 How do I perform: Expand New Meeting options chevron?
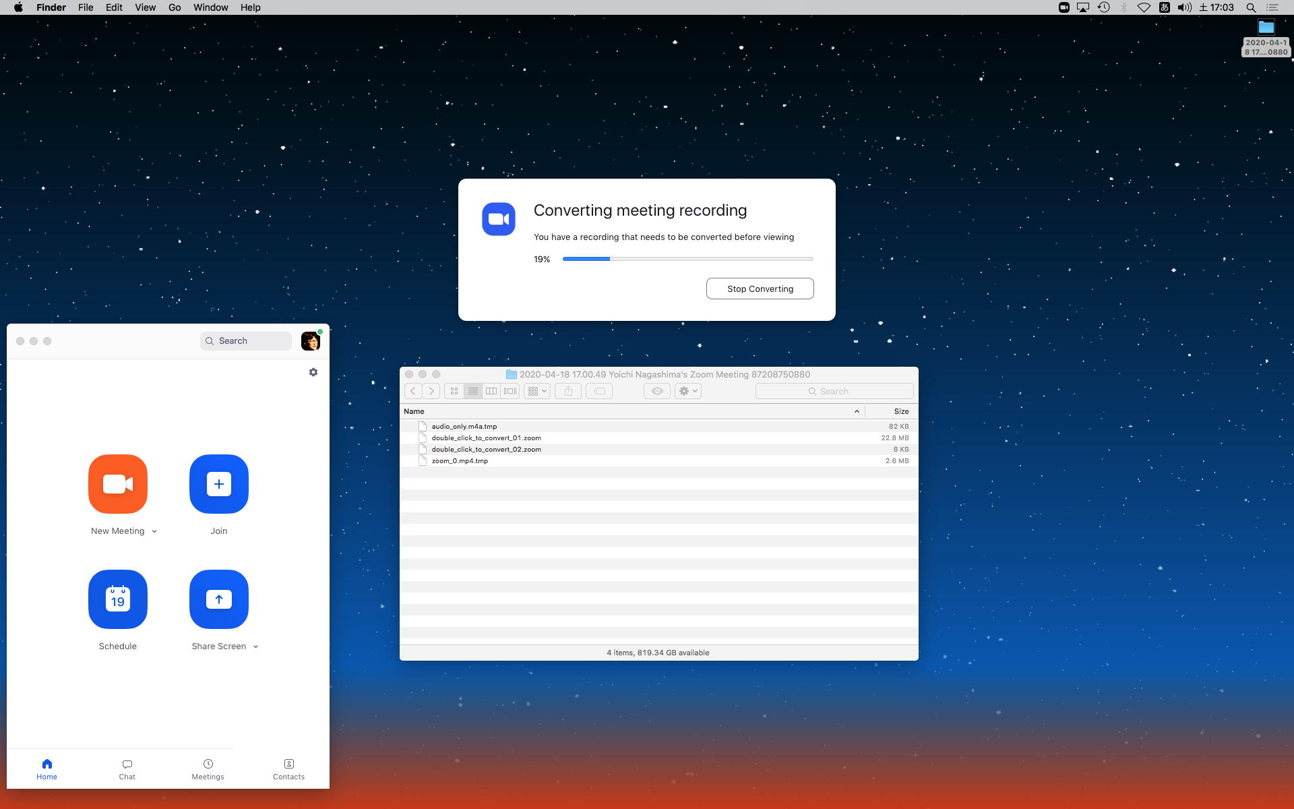point(154,531)
